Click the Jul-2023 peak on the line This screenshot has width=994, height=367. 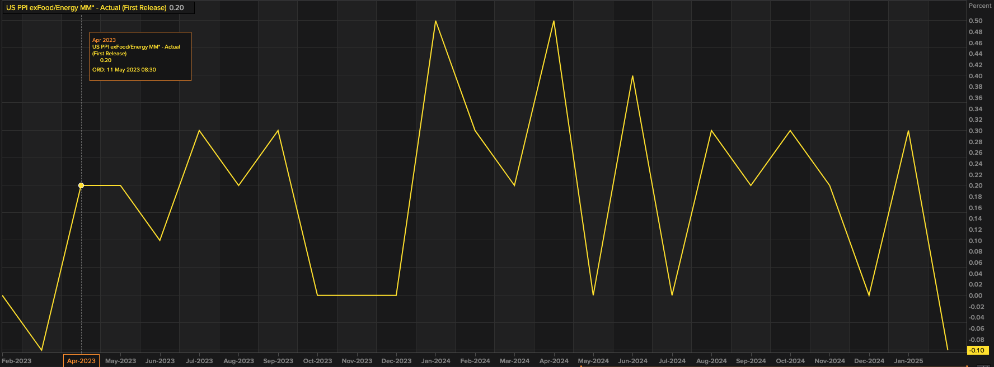(x=199, y=131)
